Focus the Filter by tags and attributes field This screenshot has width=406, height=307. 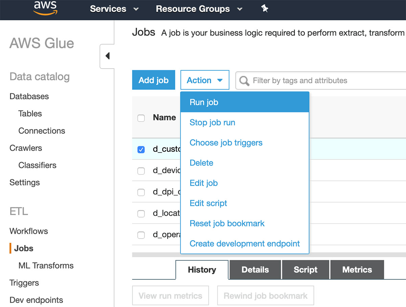point(321,81)
